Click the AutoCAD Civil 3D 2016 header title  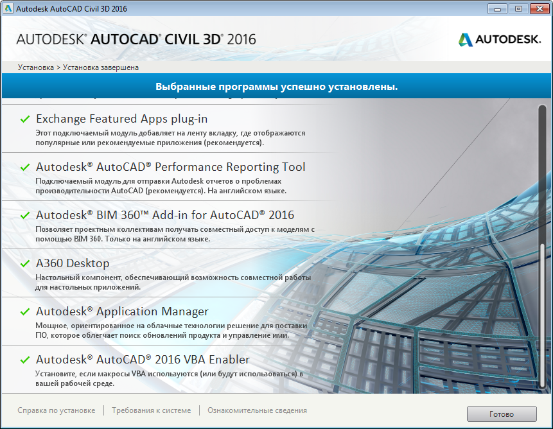click(136, 39)
